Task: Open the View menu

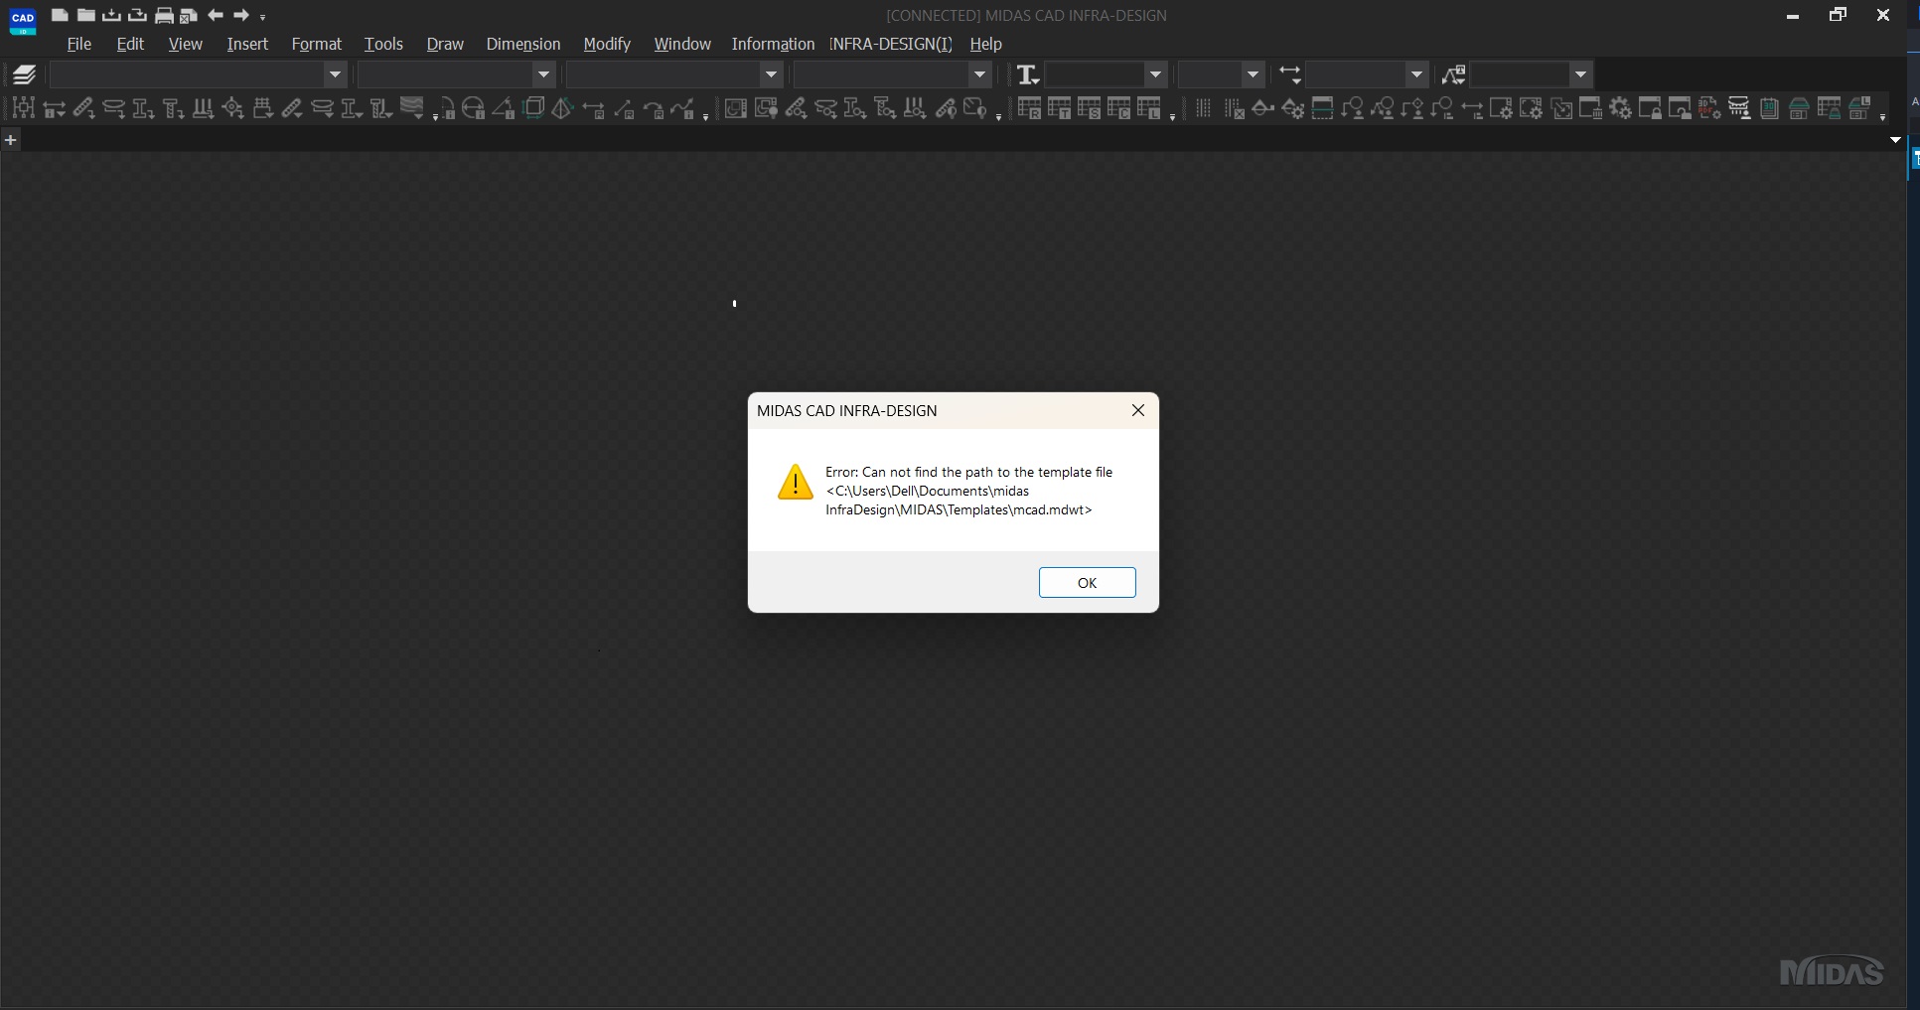Action: pos(186,44)
